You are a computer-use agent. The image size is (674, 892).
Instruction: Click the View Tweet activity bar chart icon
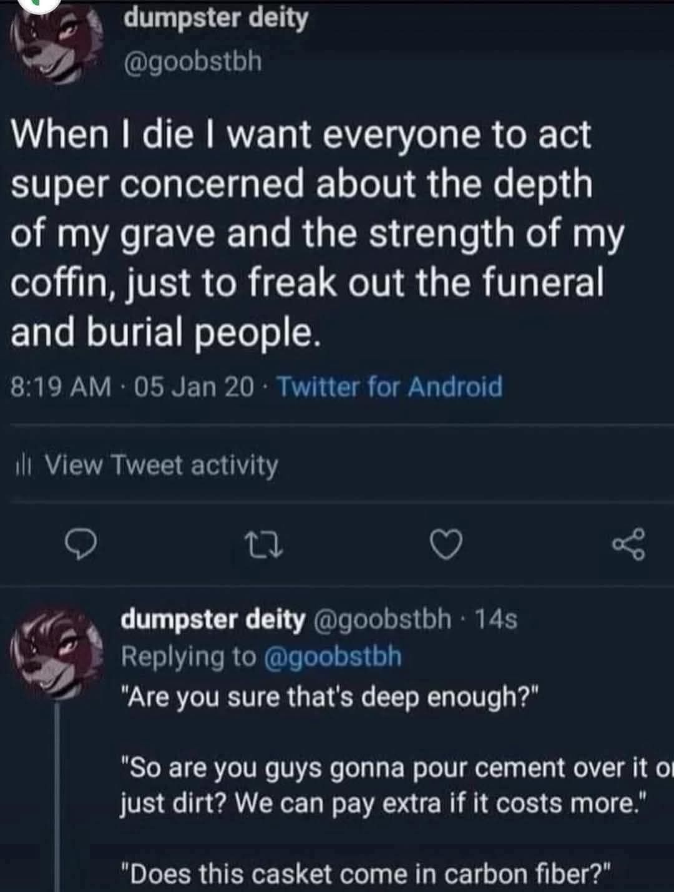(x=24, y=464)
